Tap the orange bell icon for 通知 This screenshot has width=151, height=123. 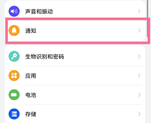[14, 31]
